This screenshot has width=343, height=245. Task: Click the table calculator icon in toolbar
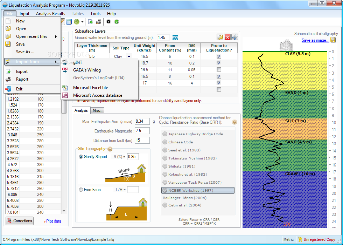[x=69, y=22]
